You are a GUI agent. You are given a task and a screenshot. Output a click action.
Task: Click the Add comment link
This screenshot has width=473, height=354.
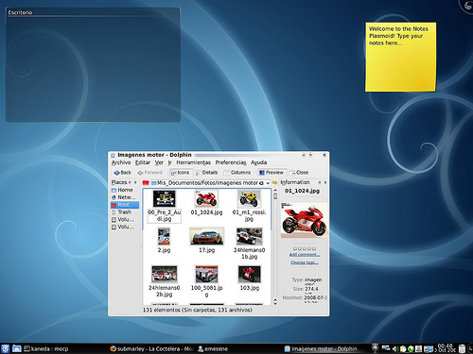coord(305,255)
